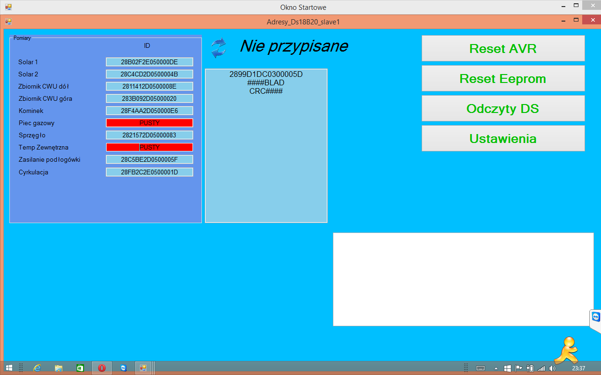This screenshot has height=375, width=601.
Task: Click the Reset Eeprom button
Action: coord(503,78)
